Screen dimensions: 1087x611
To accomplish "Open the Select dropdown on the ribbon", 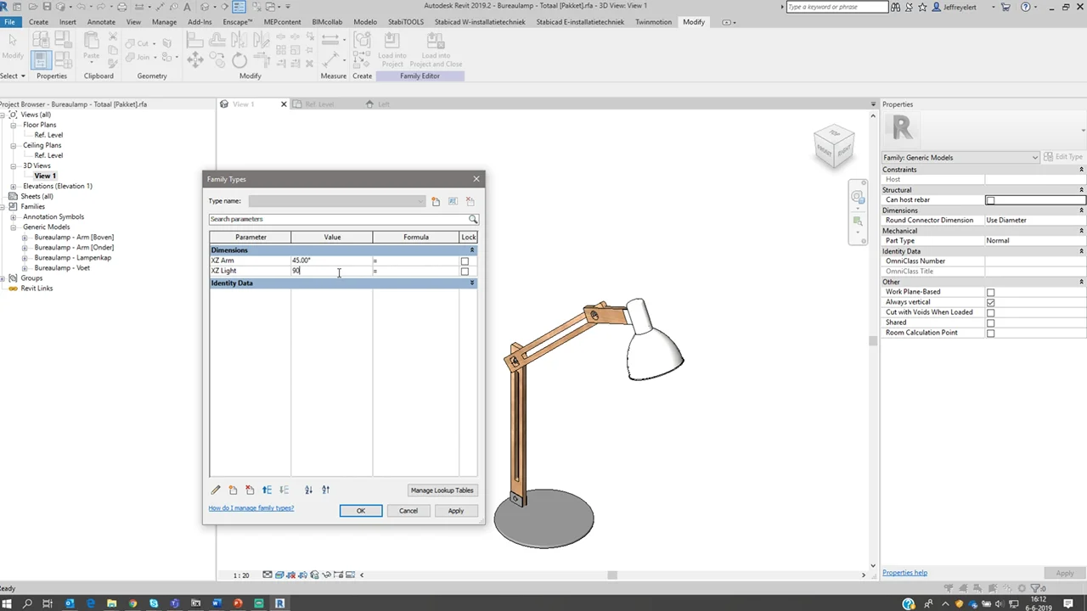I will (13, 76).
